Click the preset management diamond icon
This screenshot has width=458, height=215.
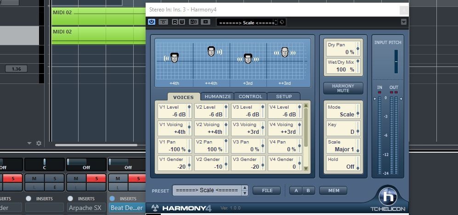pos(282,22)
